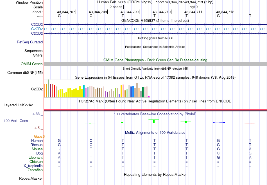Click the Window Position label
This screenshot has width=267, height=185.
tap(29, 2)
